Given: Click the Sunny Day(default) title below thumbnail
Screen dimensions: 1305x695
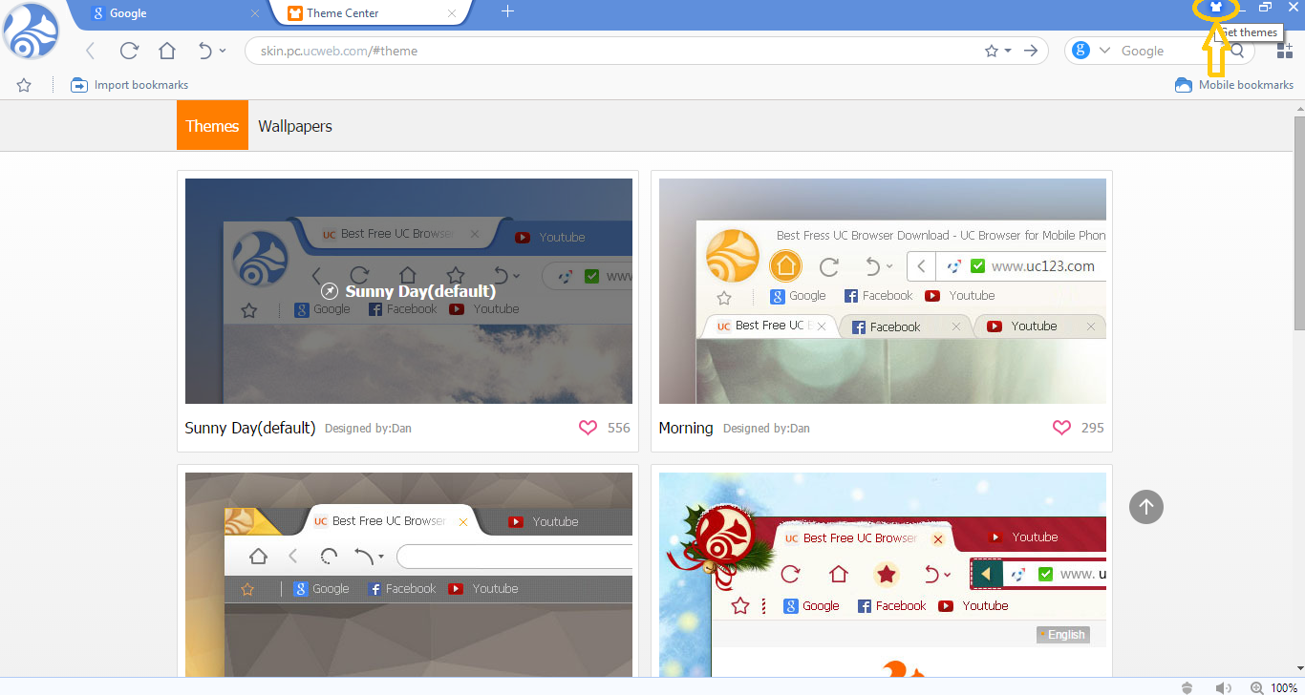Looking at the screenshot, I should (x=250, y=428).
